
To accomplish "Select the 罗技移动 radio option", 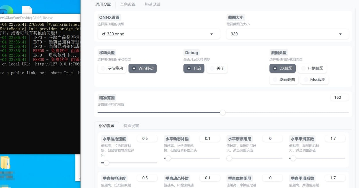I will pos(112,68).
